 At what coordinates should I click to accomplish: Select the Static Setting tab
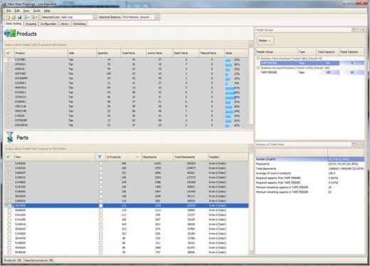coord(14,24)
